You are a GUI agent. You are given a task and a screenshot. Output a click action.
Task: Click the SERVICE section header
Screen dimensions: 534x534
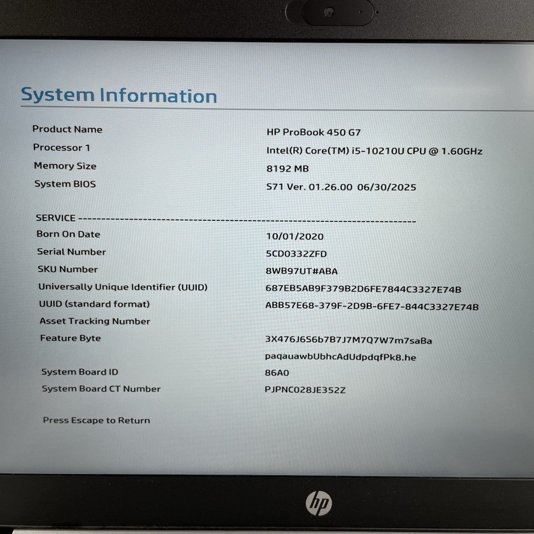(x=55, y=218)
